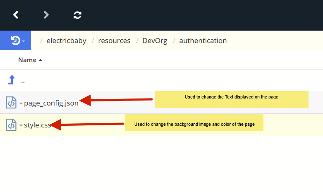Screen dimensions: 323x192
Task: Open the dropdown caret before style.css
Action: [21, 125]
